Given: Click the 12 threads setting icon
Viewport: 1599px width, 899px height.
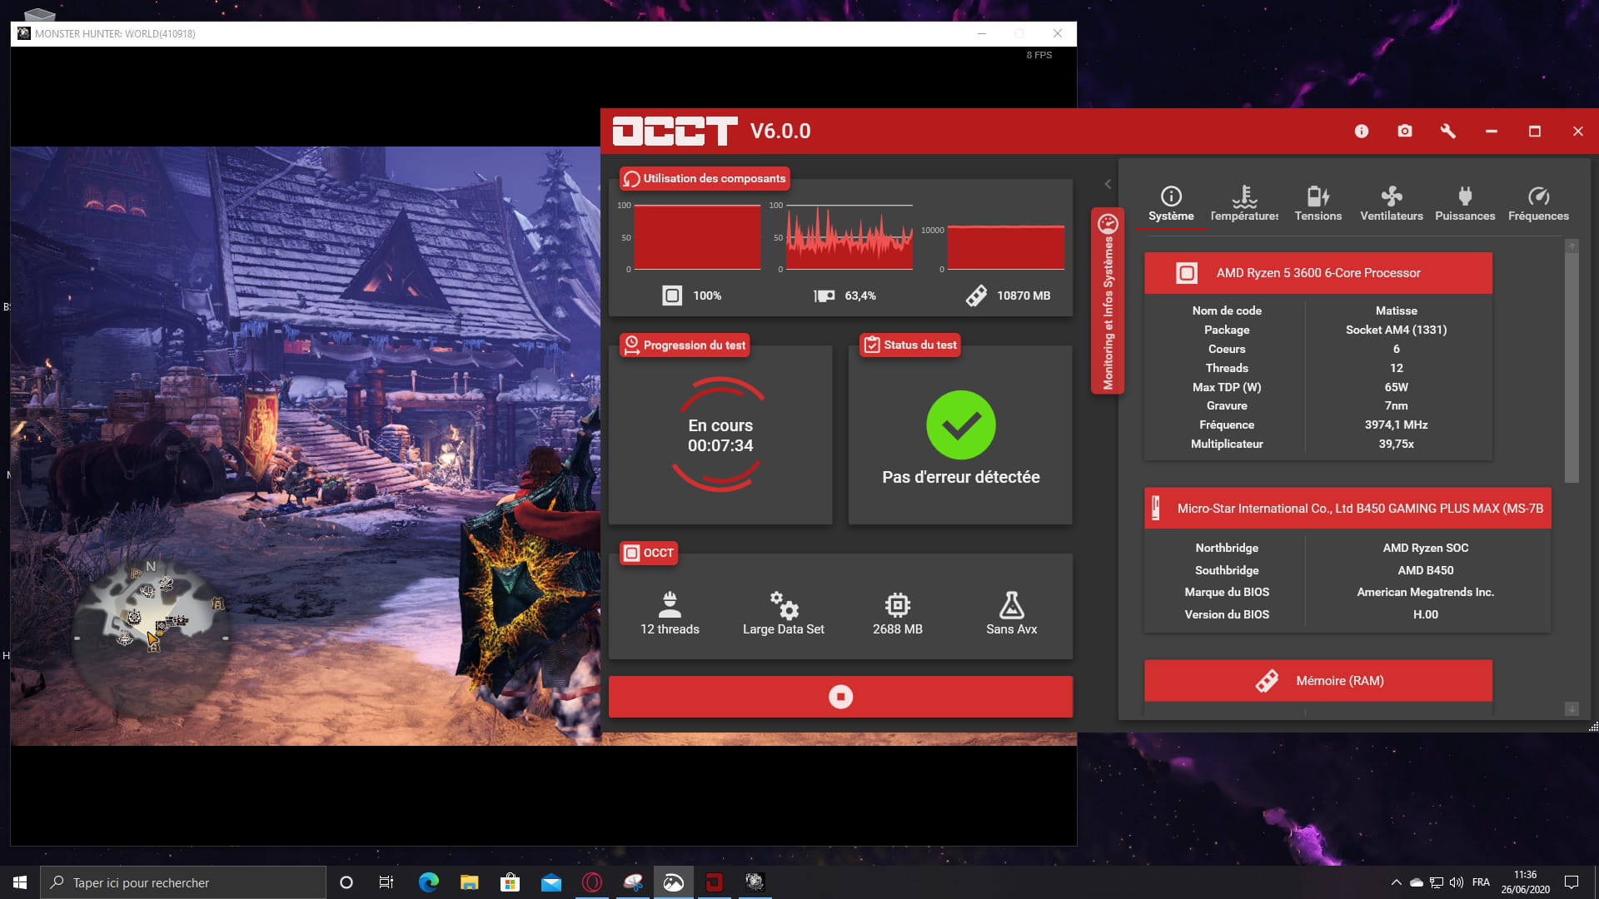Looking at the screenshot, I should tap(670, 604).
